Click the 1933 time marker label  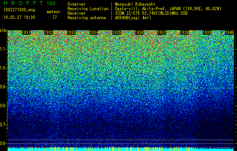71,32
